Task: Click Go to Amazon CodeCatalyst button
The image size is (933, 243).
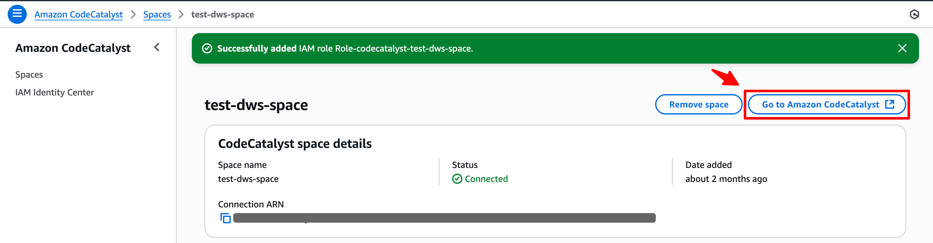Action: pos(827,105)
